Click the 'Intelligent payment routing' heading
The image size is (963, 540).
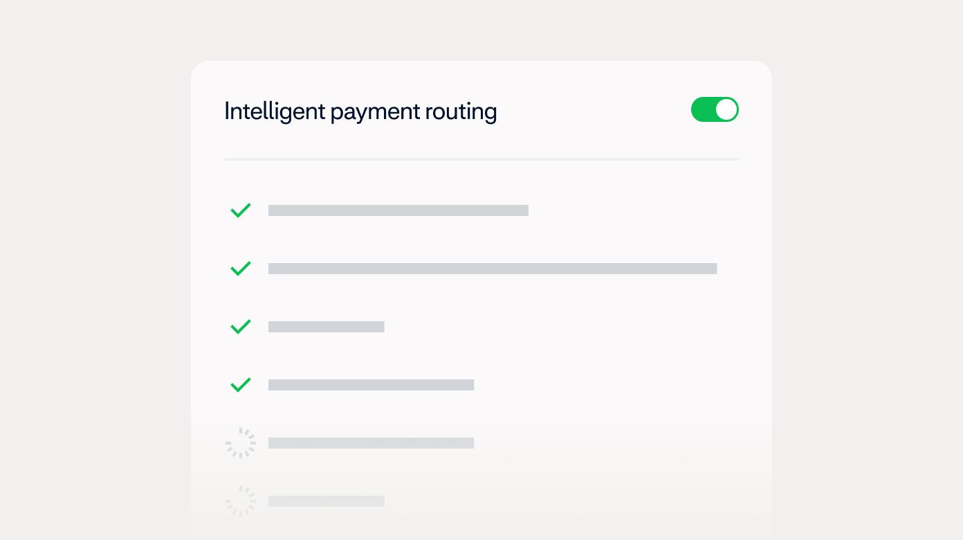tap(360, 111)
